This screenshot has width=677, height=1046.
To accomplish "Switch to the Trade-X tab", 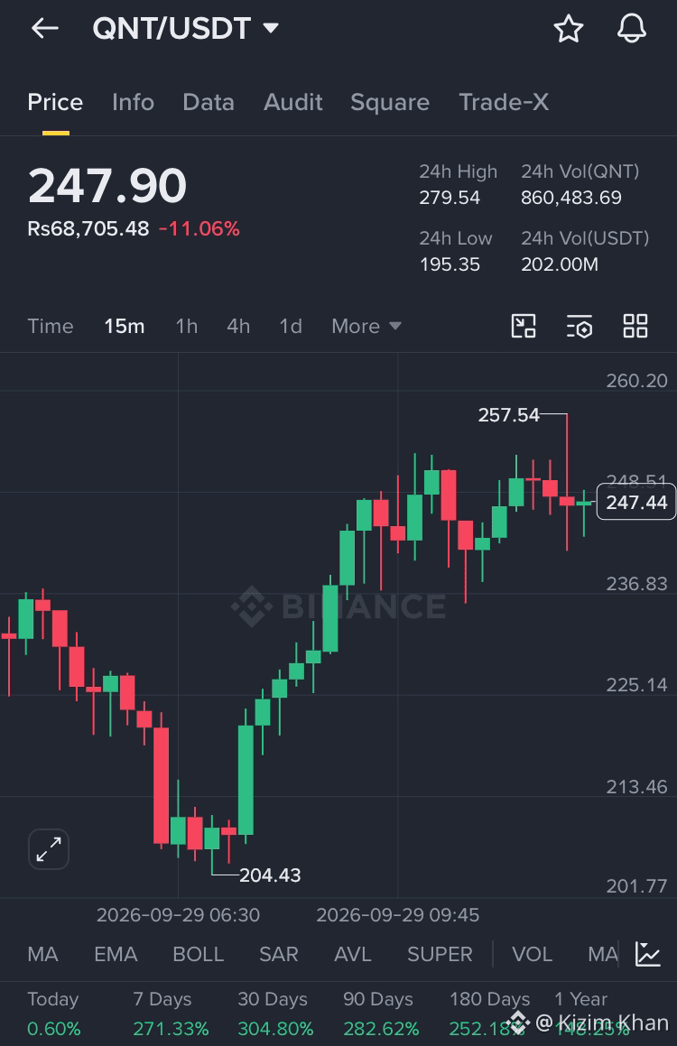I will point(504,102).
